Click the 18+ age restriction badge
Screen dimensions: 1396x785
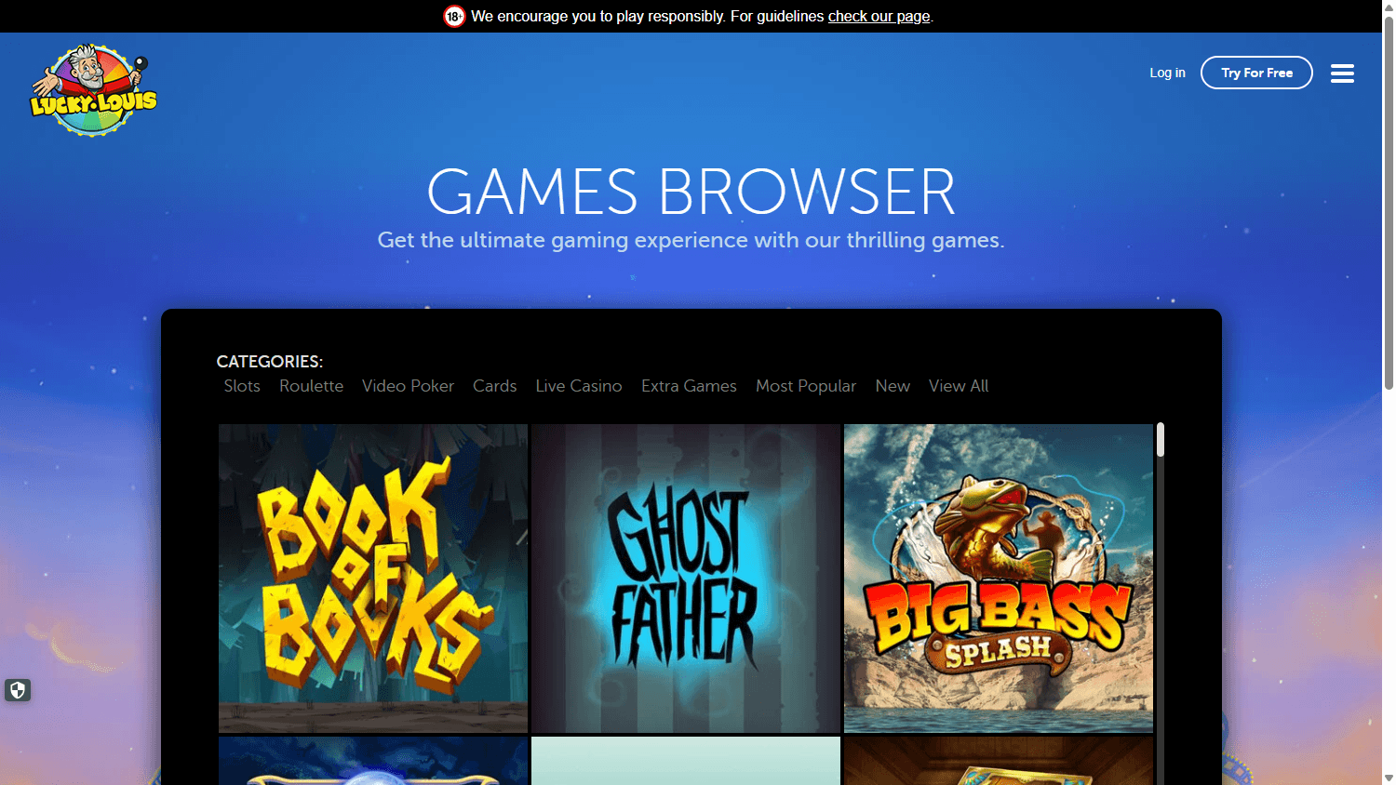454,16
